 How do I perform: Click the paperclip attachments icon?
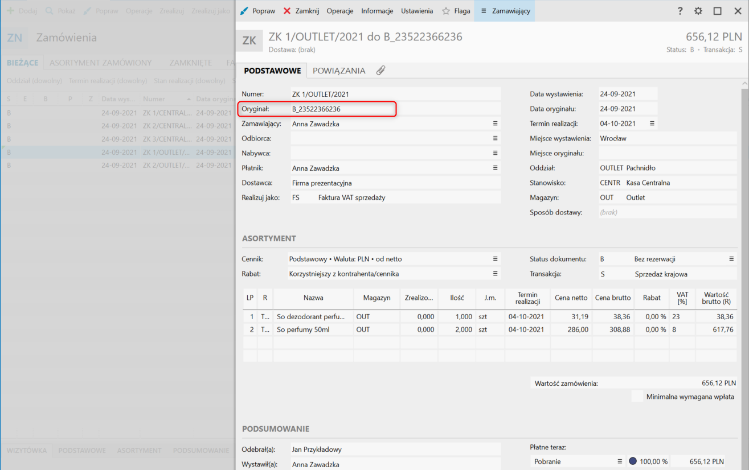tap(380, 71)
